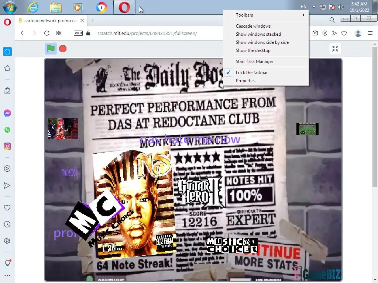Screen dimensions: 378x283
Task: Open Messenger in Opera sidebar
Action: (x=7, y=113)
